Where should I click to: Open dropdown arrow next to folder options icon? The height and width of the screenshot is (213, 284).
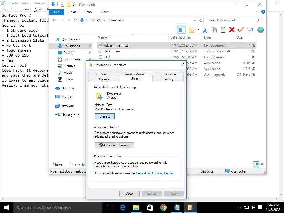point(199,30)
